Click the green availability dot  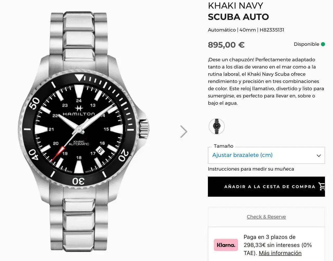[x=323, y=44]
